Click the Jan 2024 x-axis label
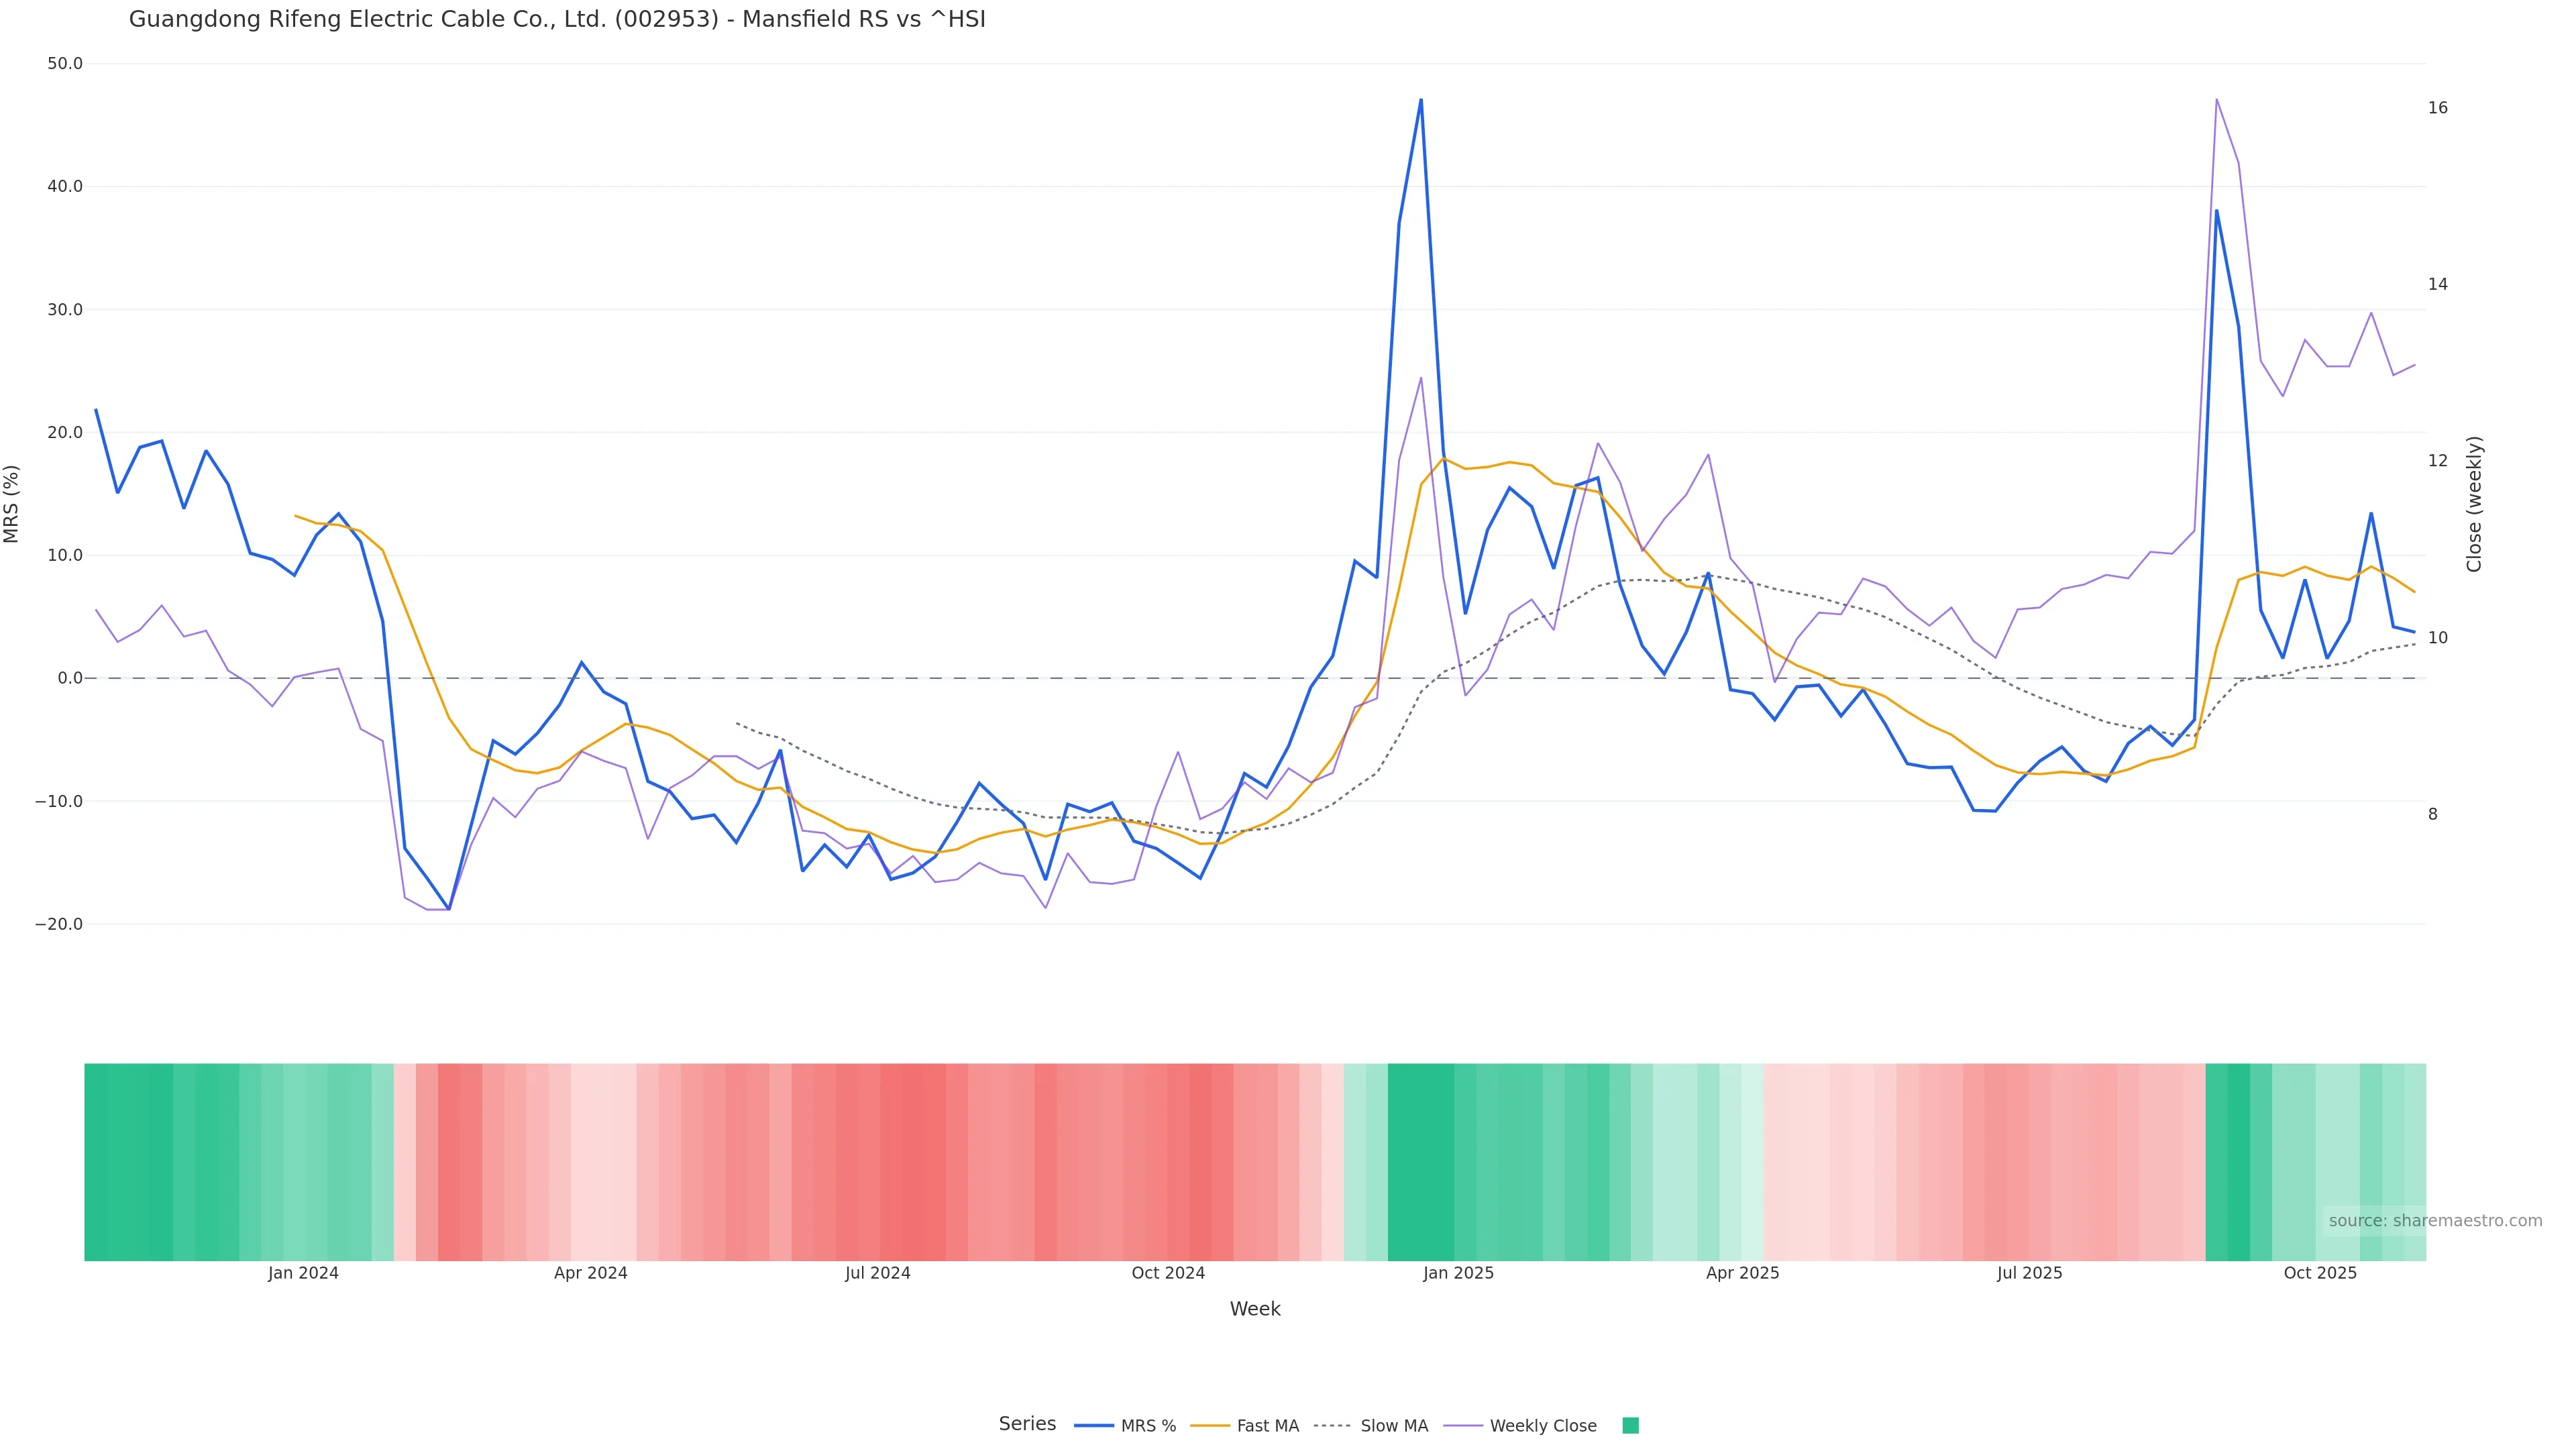Viewport: 2576px width, 1449px height. [x=303, y=1274]
